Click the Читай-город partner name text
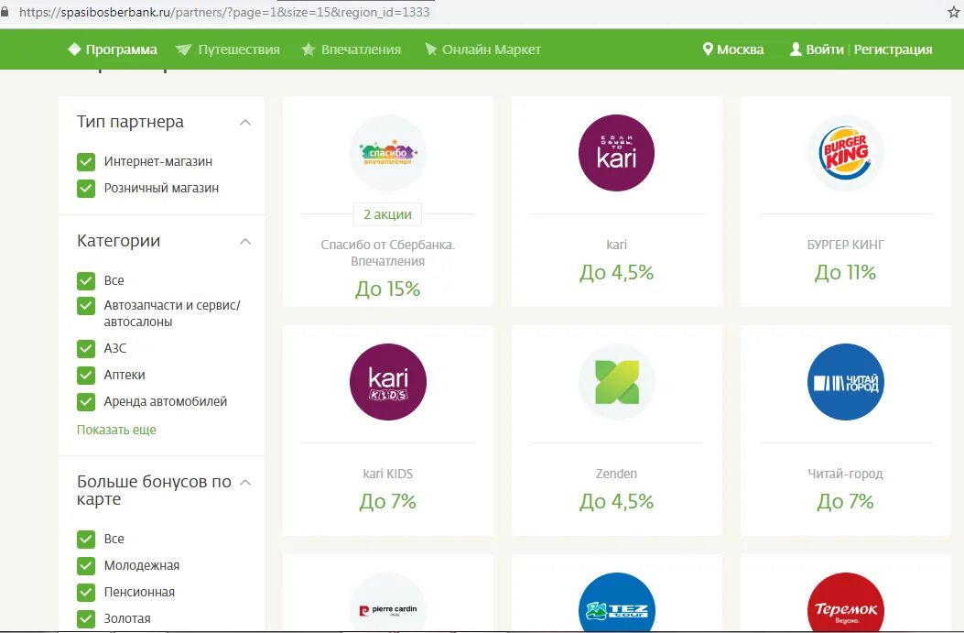The width and height of the screenshot is (964, 633). (845, 474)
